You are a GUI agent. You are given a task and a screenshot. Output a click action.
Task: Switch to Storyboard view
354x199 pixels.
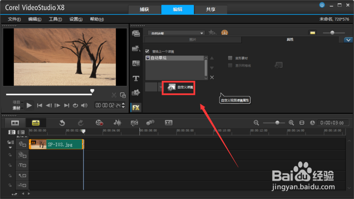(x=15, y=123)
